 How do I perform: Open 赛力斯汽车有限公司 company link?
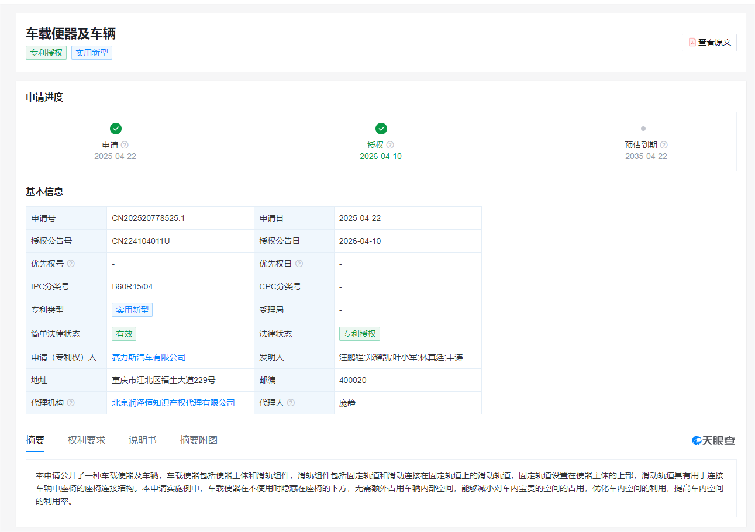coord(149,357)
